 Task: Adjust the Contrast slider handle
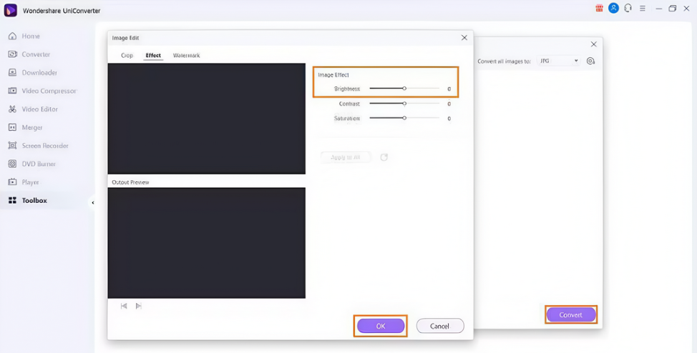404,104
